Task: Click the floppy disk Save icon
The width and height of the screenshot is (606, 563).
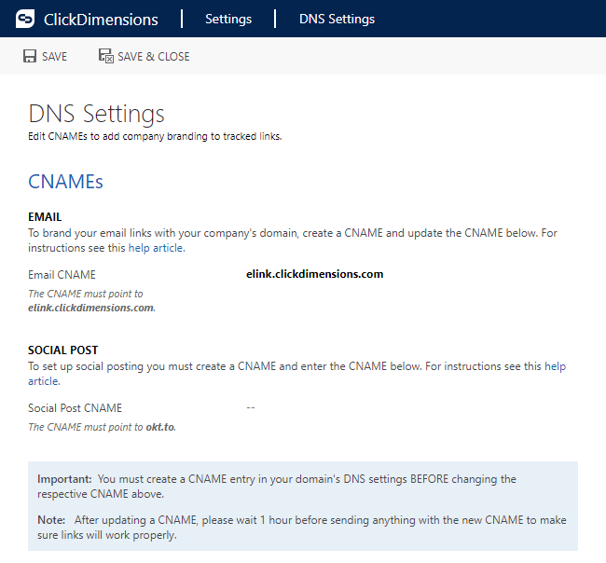Action: tap(30, 56)
